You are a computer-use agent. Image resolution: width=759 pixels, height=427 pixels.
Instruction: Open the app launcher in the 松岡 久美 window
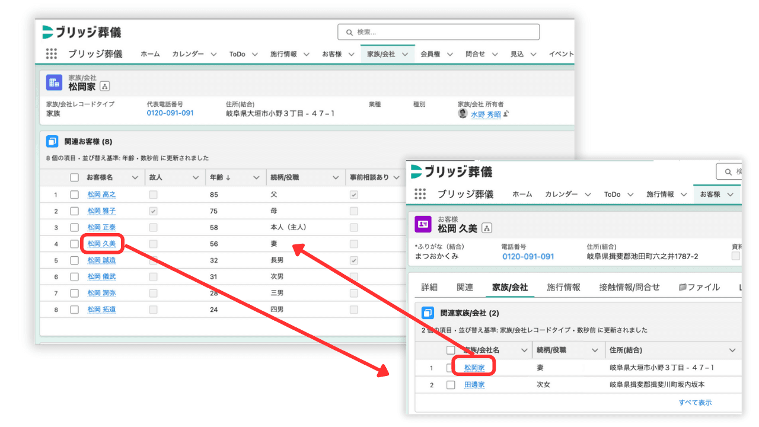tap(420, 194)
